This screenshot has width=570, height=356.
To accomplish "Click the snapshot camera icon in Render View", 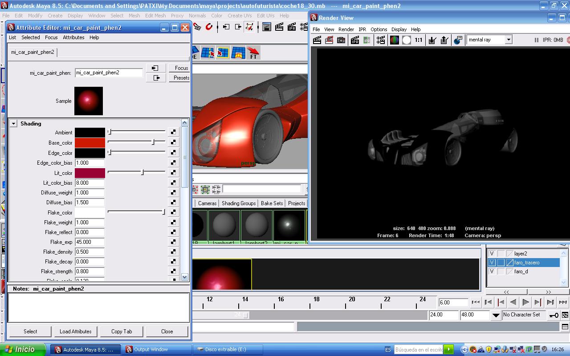I will click(341, 40).
